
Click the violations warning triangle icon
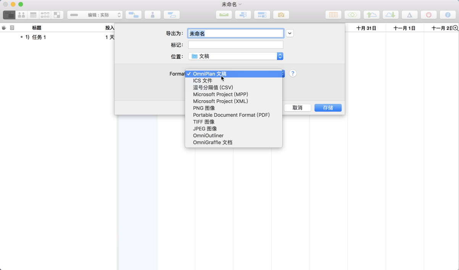click(409, 14)
